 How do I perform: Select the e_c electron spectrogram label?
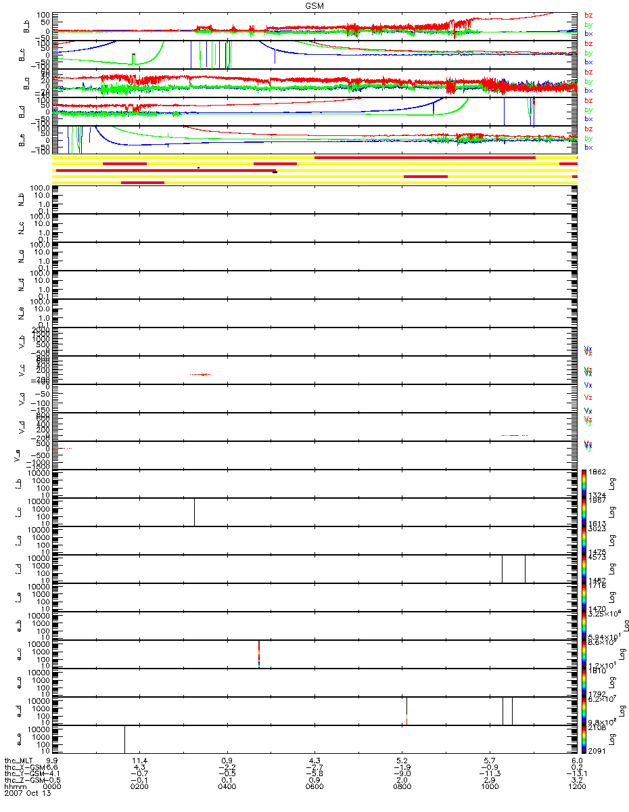[x=20, y=654]
